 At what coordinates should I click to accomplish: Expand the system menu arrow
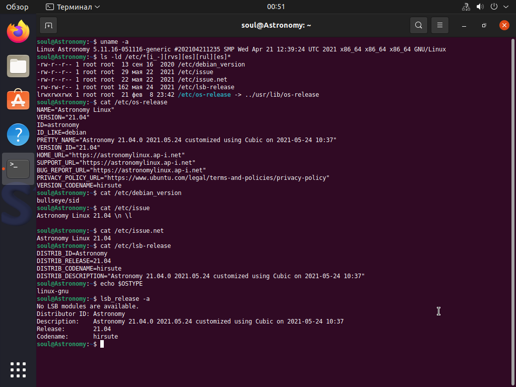[506, 7]
